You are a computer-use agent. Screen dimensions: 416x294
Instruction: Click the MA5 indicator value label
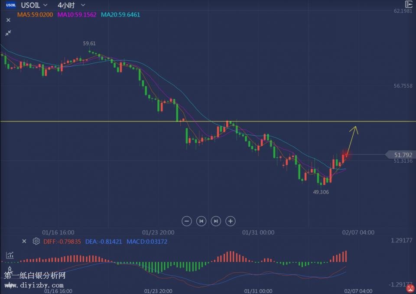tap(35, 15)
